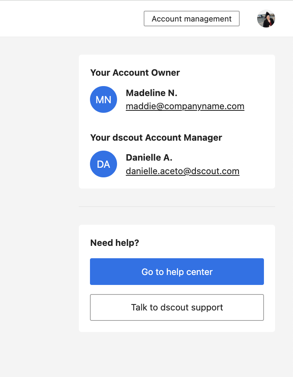293x377 pixels.
Task: Click Your dscout Account Manager heading
Action: [156, 137]
